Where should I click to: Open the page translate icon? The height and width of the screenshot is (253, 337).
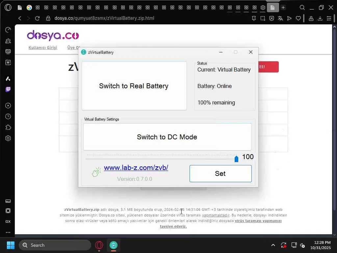(x=280, y=18)
